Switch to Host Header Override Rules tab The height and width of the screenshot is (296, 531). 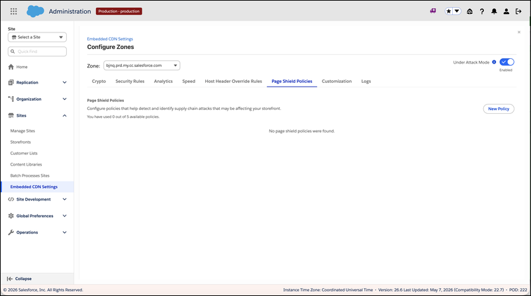tap(233, 81)
